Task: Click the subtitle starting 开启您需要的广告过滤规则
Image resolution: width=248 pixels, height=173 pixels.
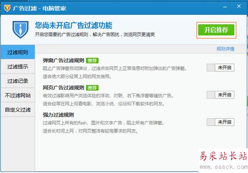Action: pos(95,35)
